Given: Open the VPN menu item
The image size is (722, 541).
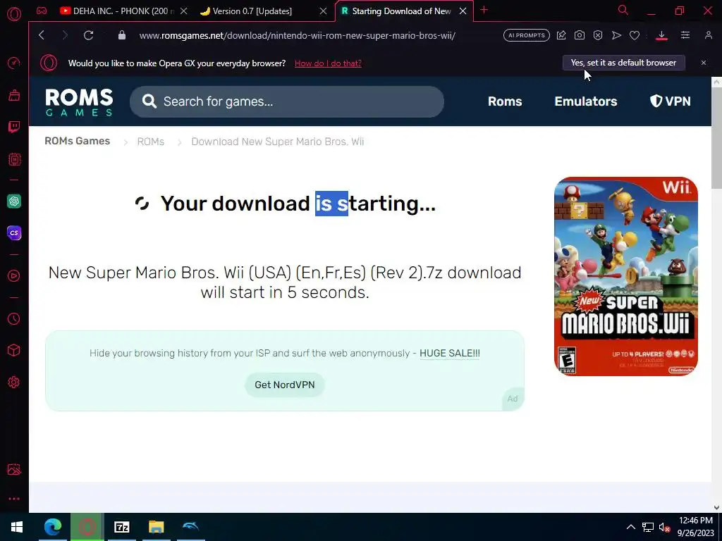Looking at the screenshot, I should click(x=670, y=101).
